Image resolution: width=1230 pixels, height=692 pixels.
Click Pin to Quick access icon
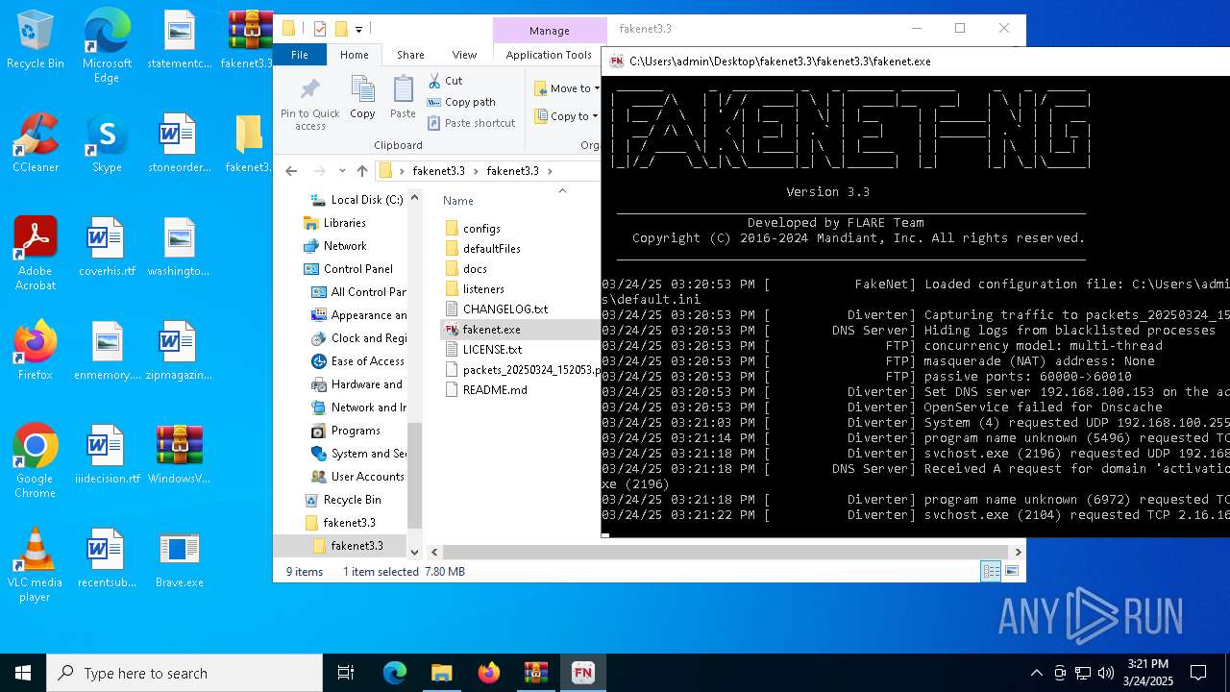point(309,104)
